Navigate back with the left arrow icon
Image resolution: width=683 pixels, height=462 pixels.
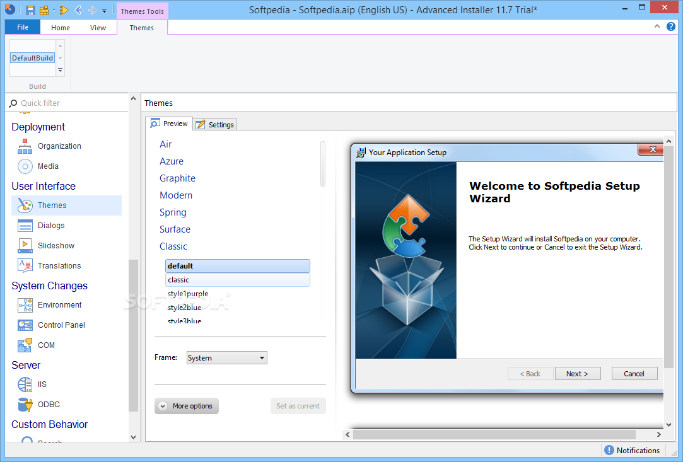(79, 10)
